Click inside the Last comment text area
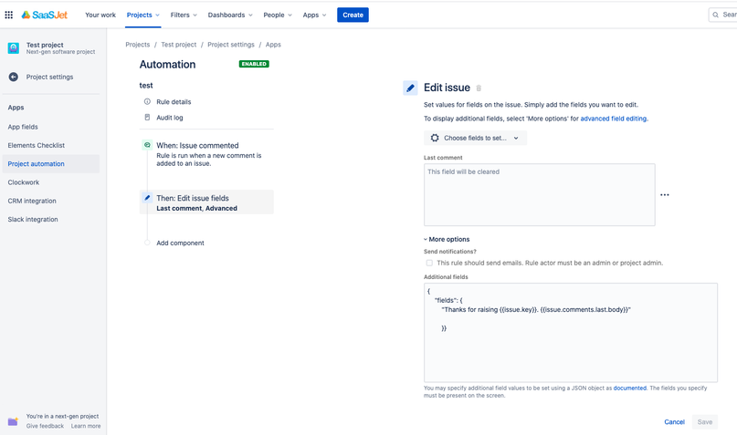 click(x=540, y=195)
